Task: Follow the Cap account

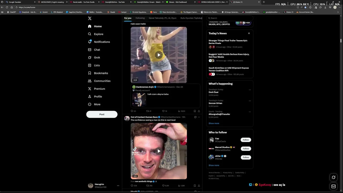Action: [x=246, y=140]
